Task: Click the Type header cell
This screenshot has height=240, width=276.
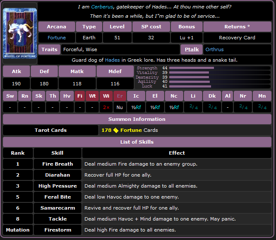Action: [89, 27]
